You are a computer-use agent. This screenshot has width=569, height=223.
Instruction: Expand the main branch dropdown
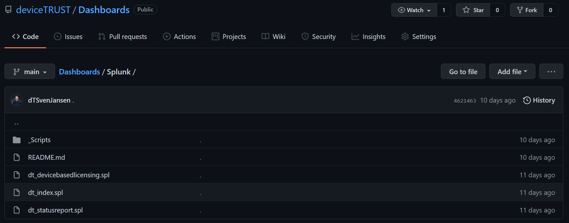30,72
